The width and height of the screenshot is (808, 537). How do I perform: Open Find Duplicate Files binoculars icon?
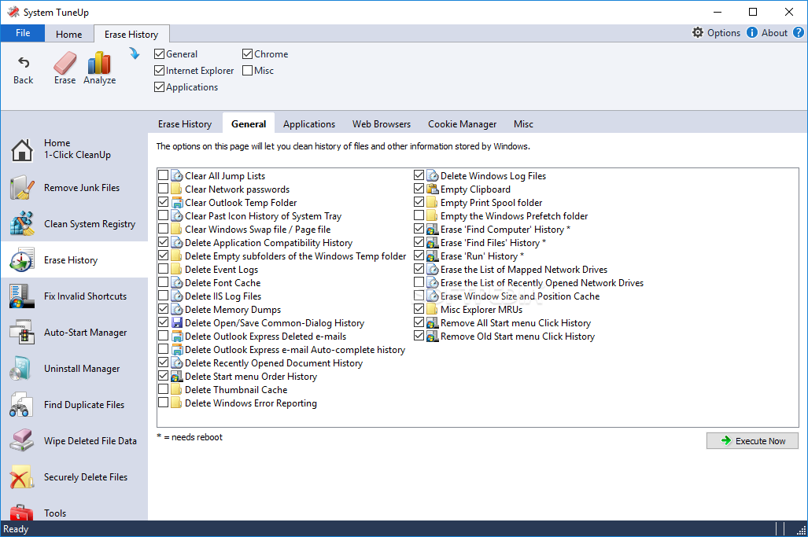point(22,404)
